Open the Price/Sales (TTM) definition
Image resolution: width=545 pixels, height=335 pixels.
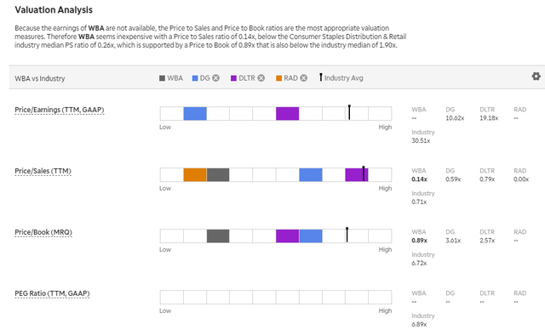tap(43, 171)
